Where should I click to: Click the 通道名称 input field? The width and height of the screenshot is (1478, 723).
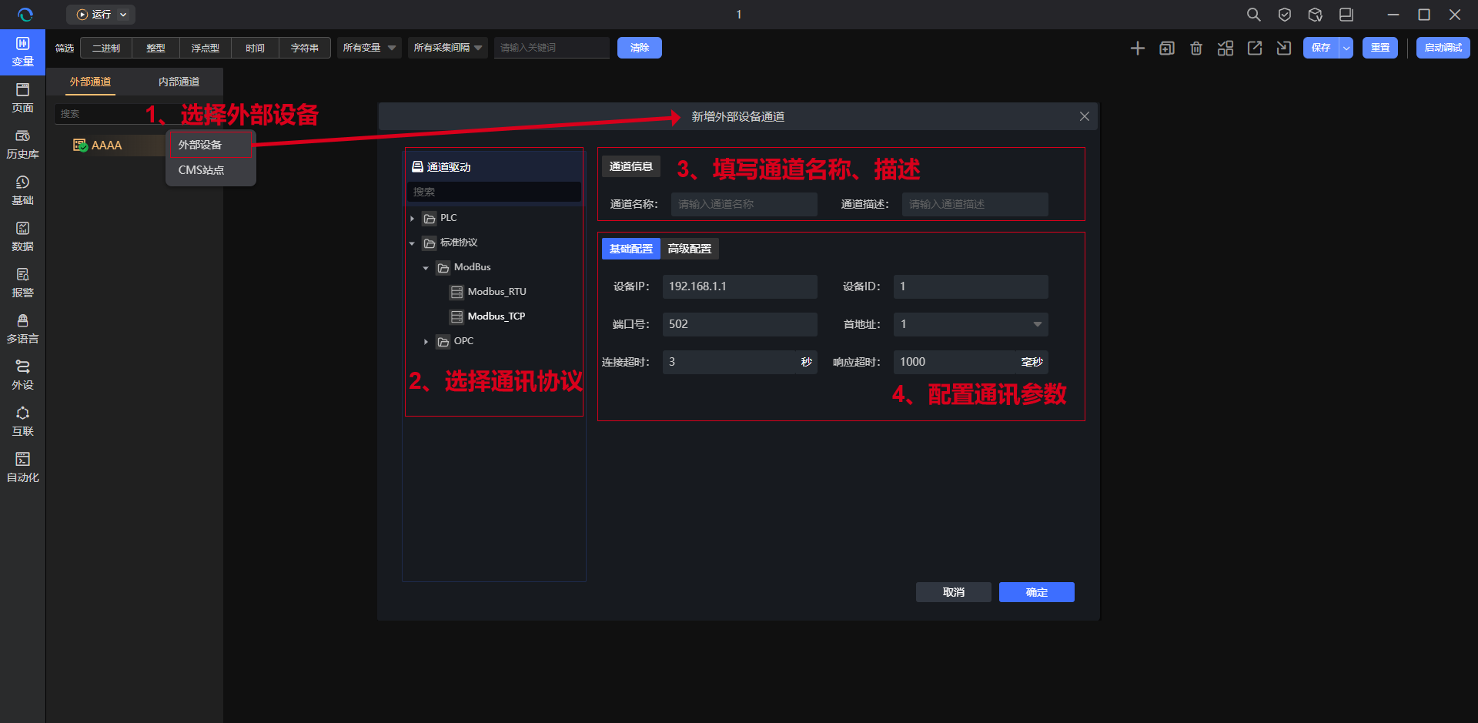[744, 204]
